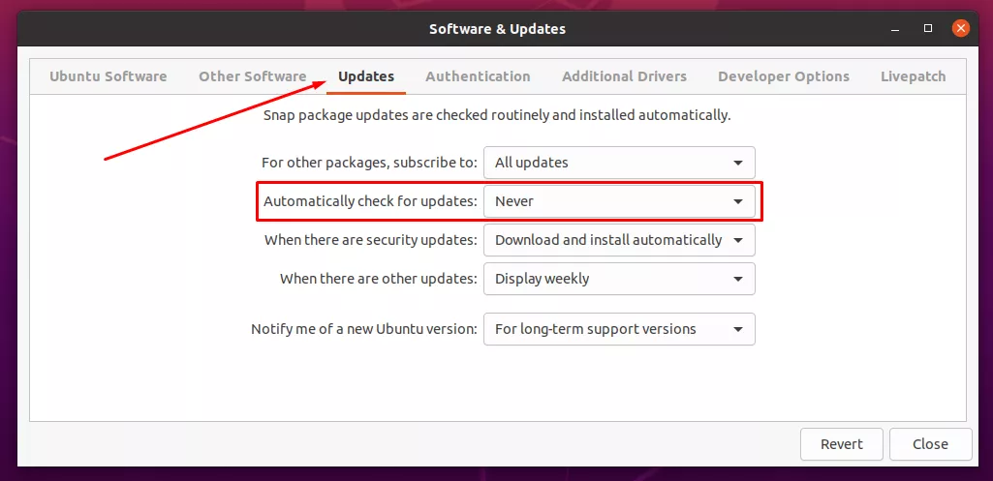Switch to the Ubuntu Software tab
The width and height of the screenshot is (993, 481).
click(x=109, y=76)
